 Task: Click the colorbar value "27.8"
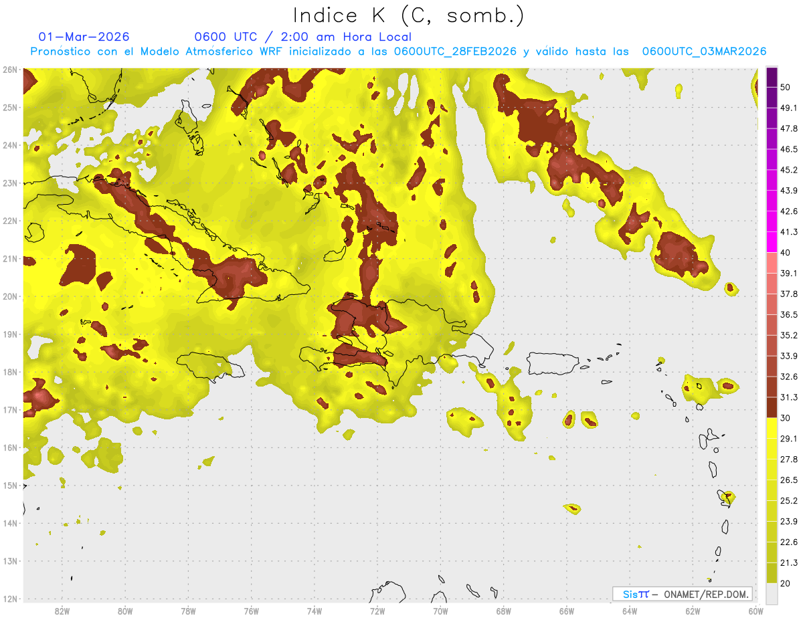point(789,459)
